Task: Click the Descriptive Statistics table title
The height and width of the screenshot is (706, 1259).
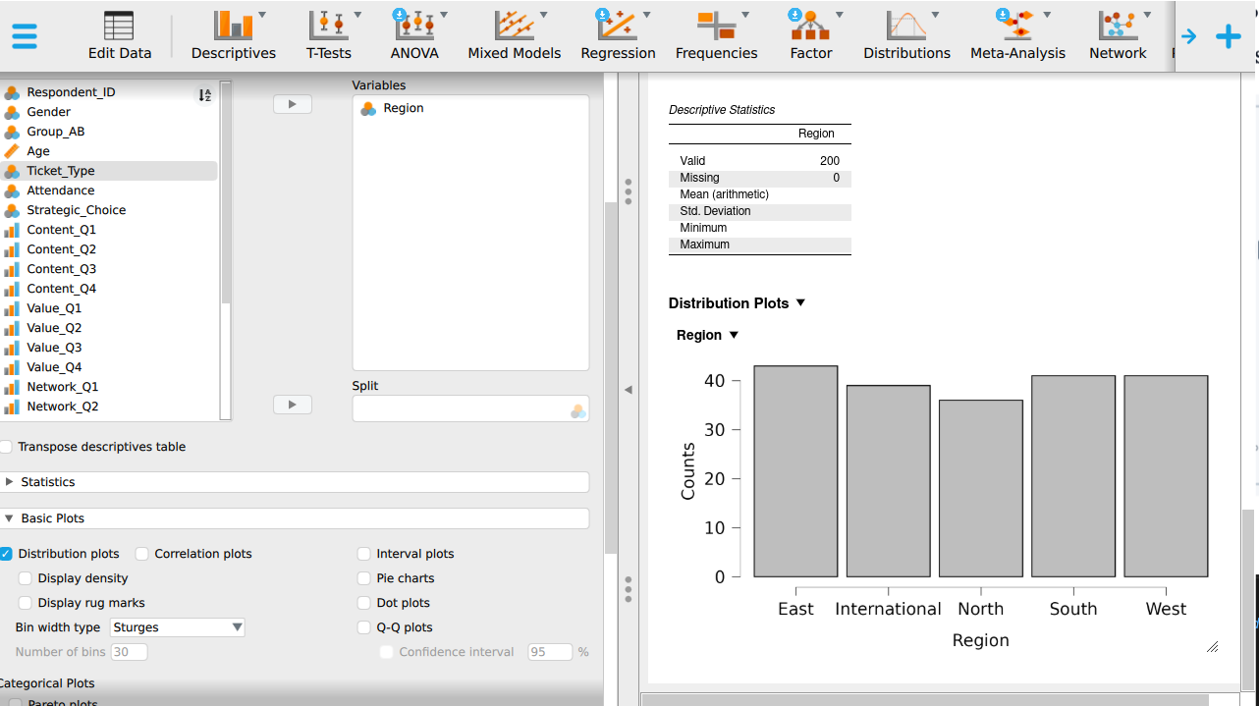Action: (722, 110)
